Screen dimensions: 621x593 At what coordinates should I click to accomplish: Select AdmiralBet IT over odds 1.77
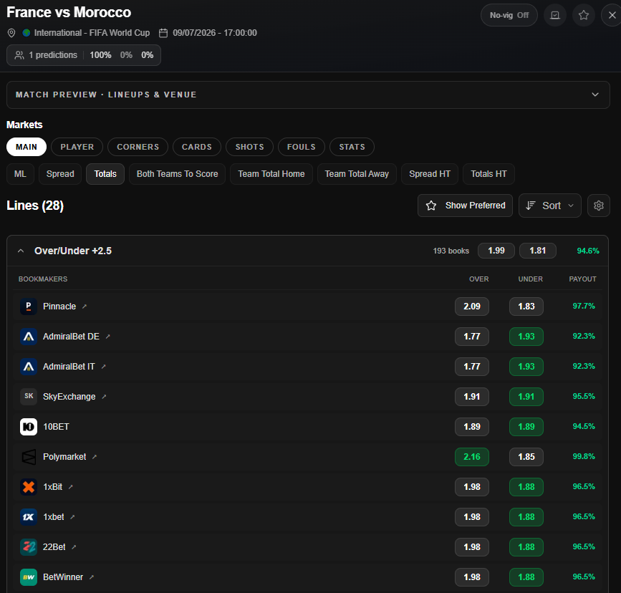tap(472, 367)
